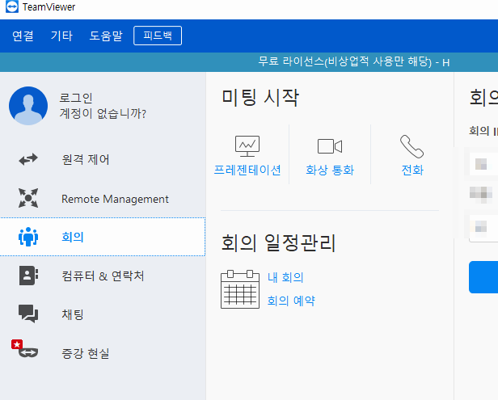Image resolution: width=498 pixels, height=400 pixels.
Task: Open 컴퓨터 & 연락처 in sidebar
Action: pyautogui.click(x=103, y=276)
